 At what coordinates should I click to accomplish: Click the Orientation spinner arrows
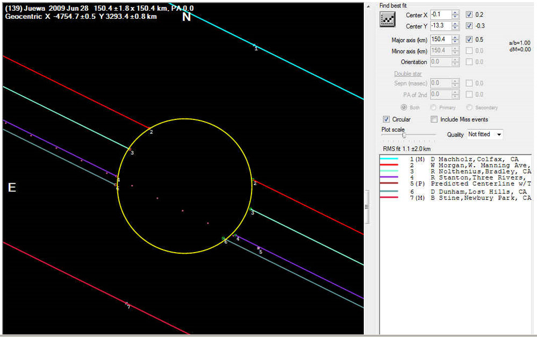coord(455,62)
